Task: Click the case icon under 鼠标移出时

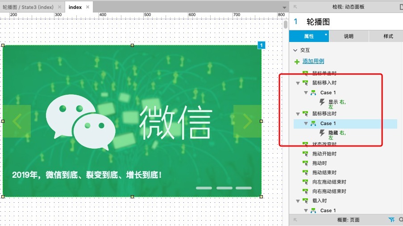Action: [x=313, y=123]
